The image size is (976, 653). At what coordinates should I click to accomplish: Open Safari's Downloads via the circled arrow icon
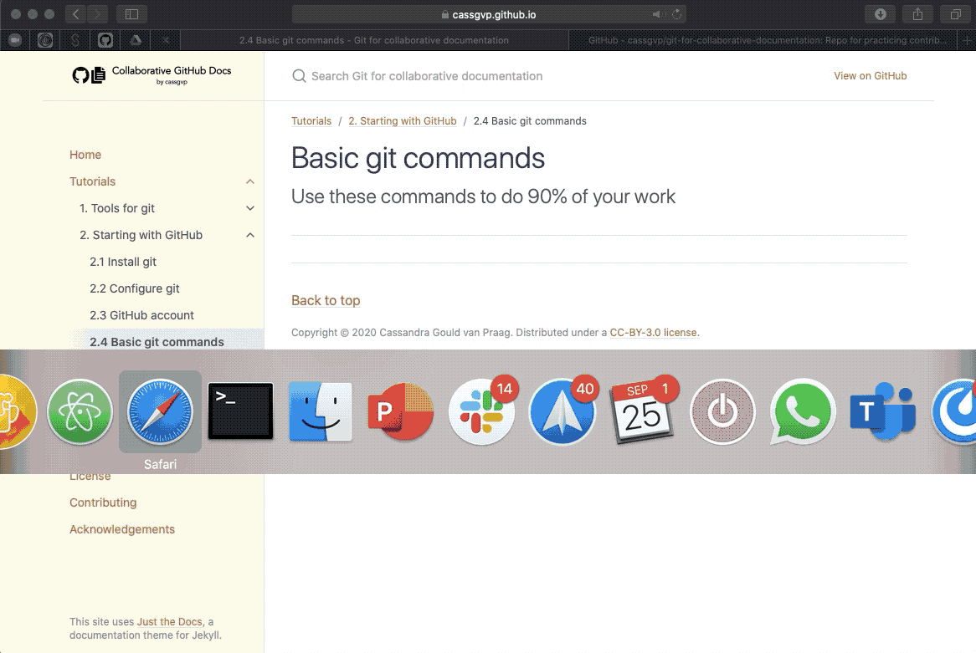click(879, 13)
